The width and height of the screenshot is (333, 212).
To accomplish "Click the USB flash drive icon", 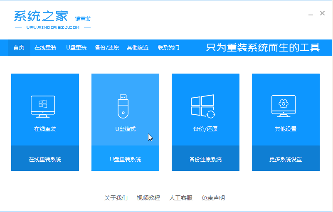I will click(x=123, y=106).
